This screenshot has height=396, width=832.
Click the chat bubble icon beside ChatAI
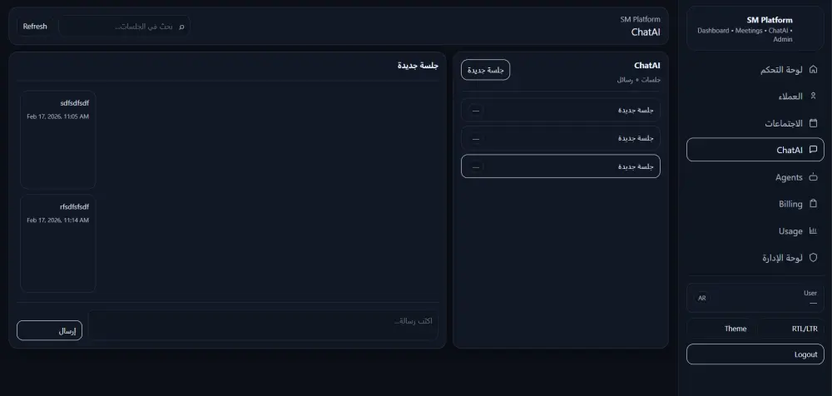813,150
